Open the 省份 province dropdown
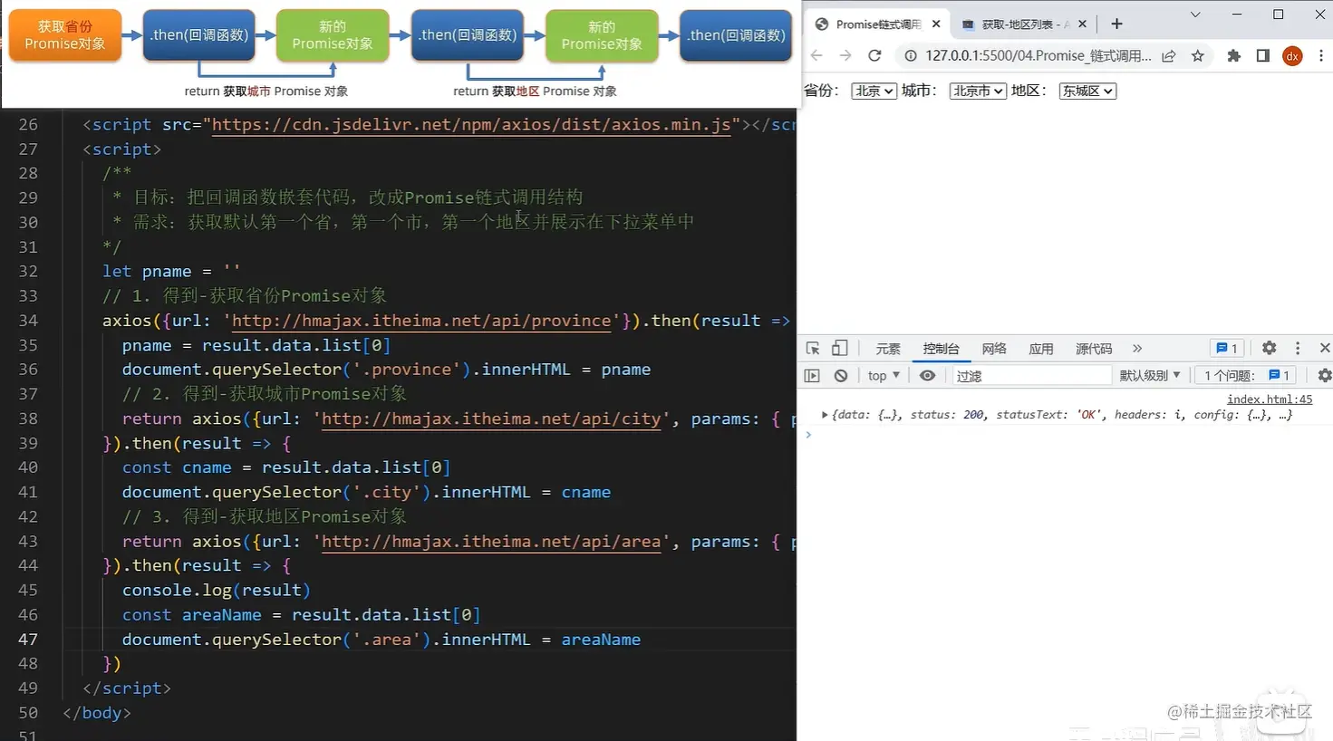The height and width of the screenshot is (741, 1333). [874, 91]
